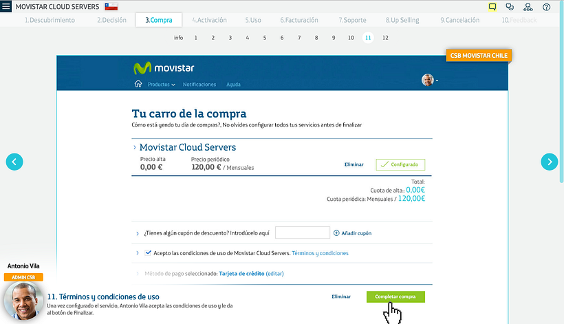Screen dimensions: 564x324
Task: Click the Chile flag icon
Action: coord(111,7)
